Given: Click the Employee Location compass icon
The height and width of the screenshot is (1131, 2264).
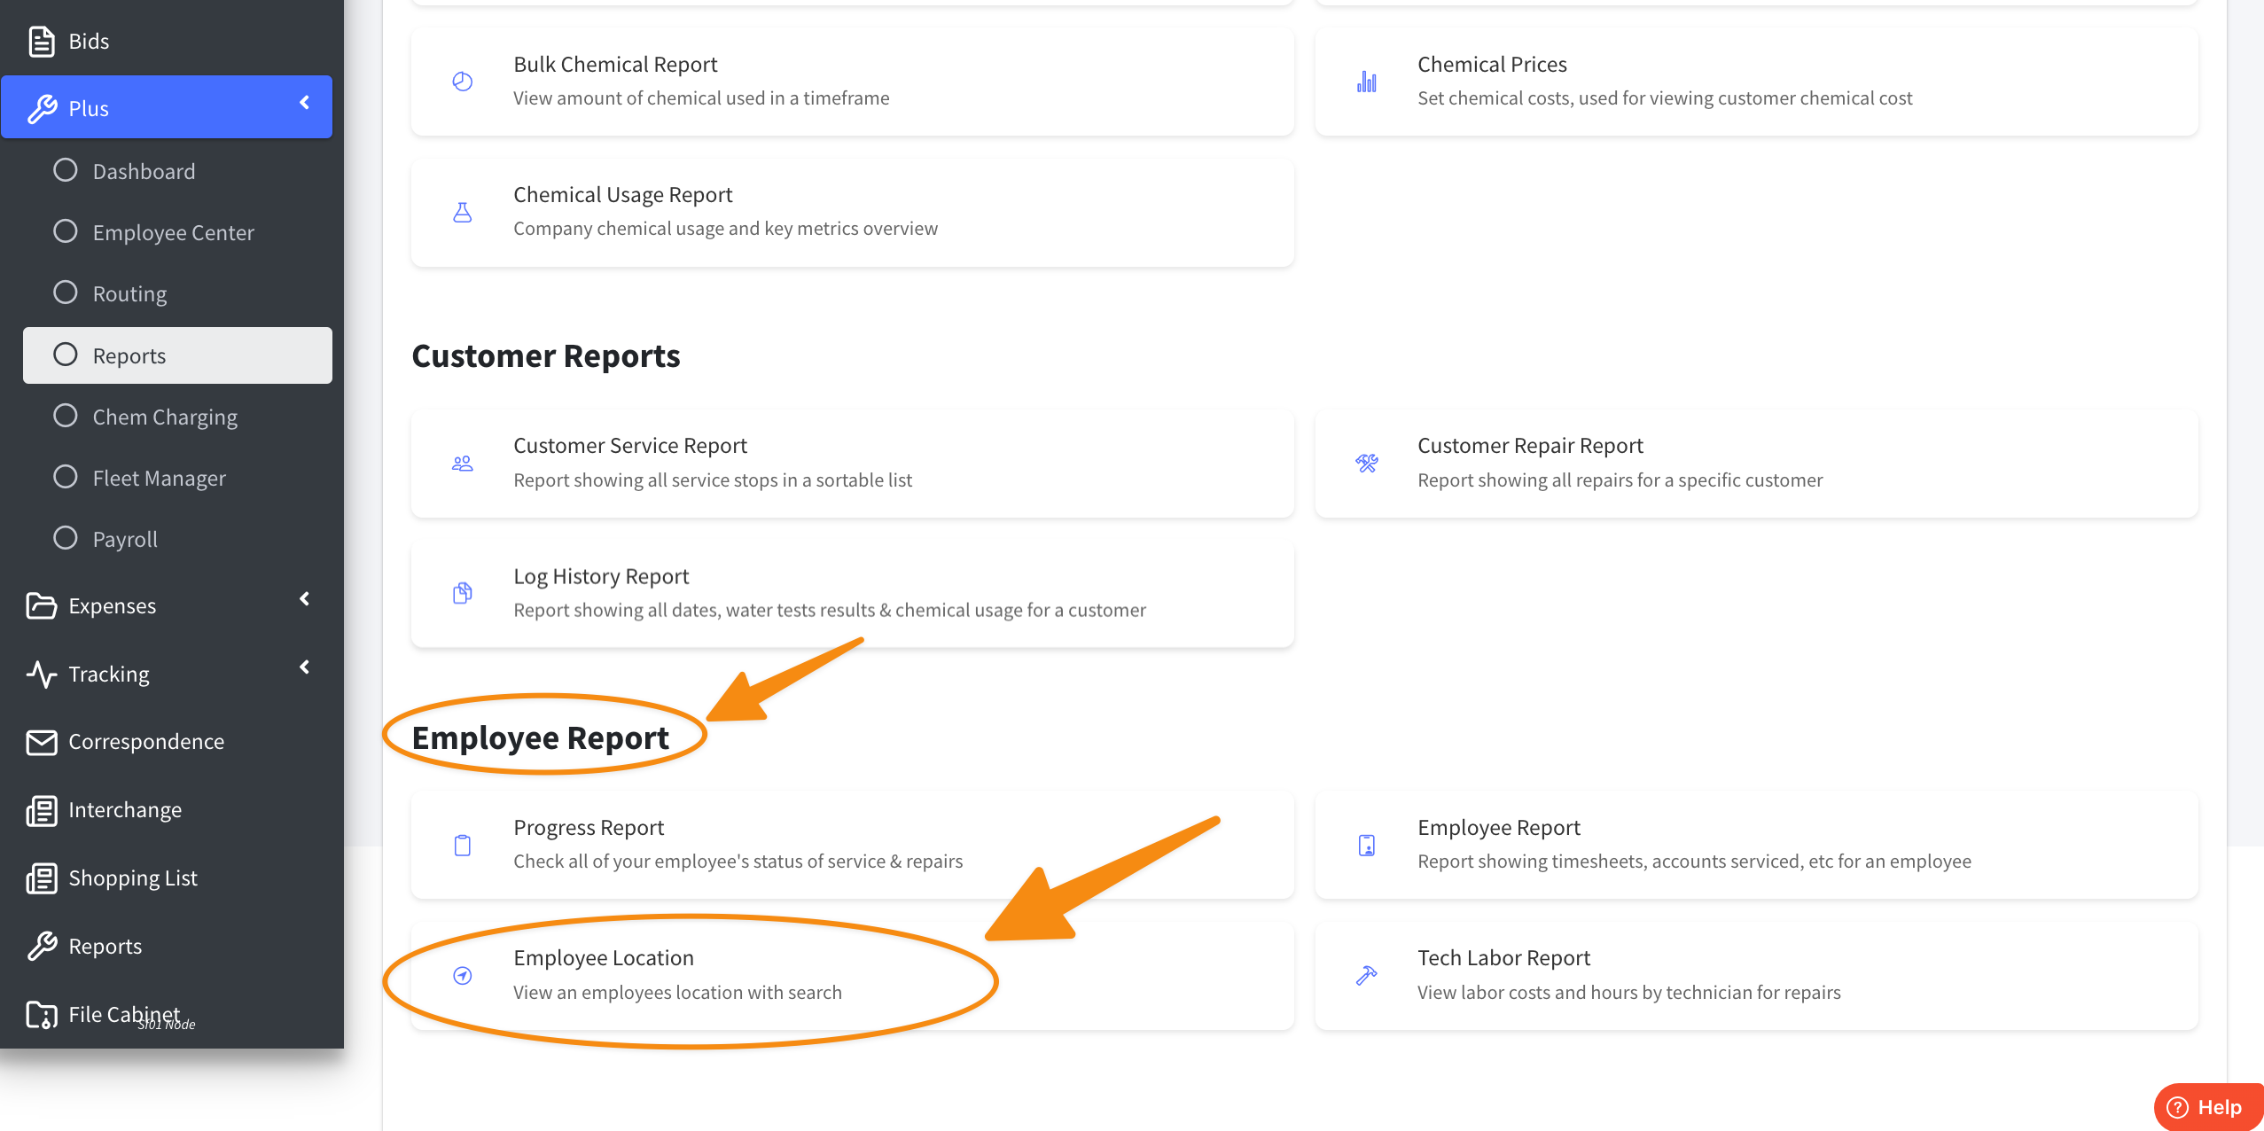Looking at the screenshot, I should pyautogui.click(x=462, y=975).
